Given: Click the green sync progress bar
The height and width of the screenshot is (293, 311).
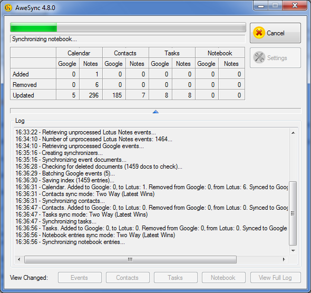Looking at the screenshot, I should [128, 27].
